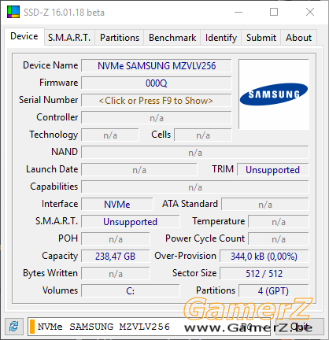Click the Volumes value C:

click(131, 291)
